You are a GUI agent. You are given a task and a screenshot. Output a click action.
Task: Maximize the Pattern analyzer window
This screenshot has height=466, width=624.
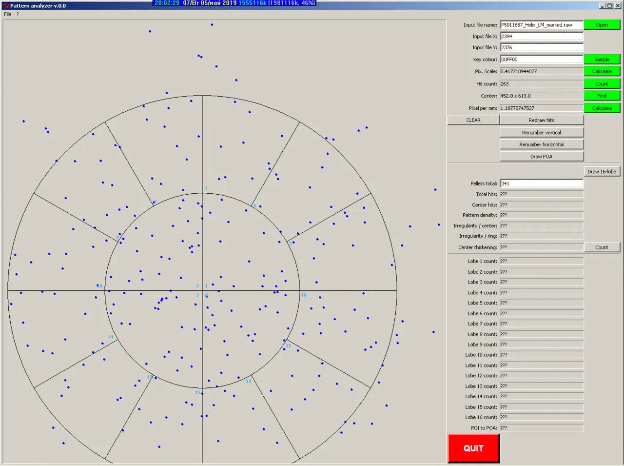609,6
